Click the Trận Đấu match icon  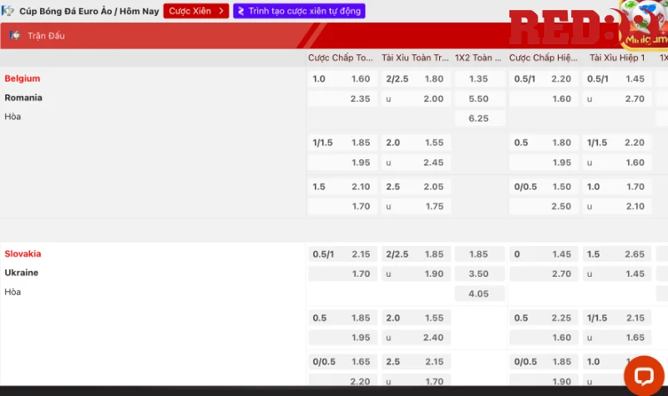(x=14, y=35)
